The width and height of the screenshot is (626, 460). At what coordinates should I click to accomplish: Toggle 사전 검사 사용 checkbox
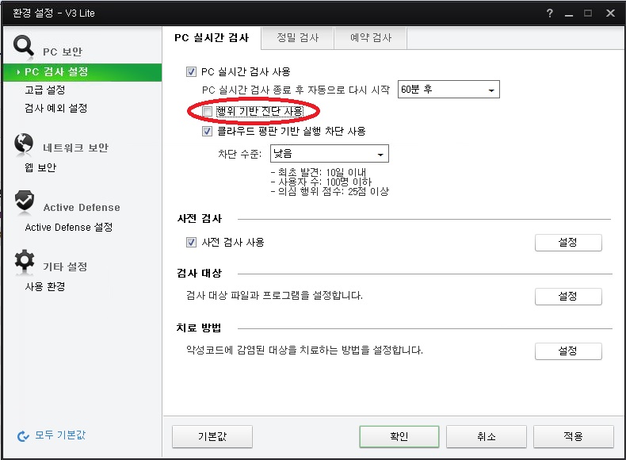click(x=191, y=242)
